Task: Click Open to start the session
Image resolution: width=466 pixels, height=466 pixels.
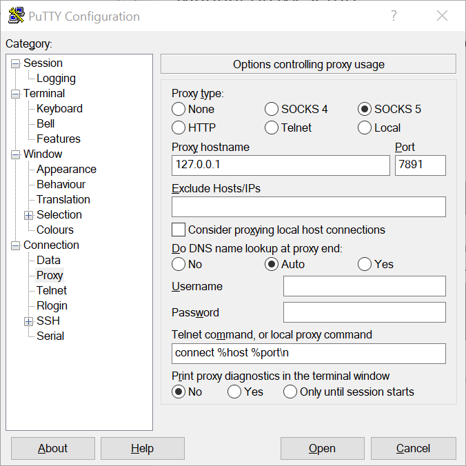Action: click(322, 448)
